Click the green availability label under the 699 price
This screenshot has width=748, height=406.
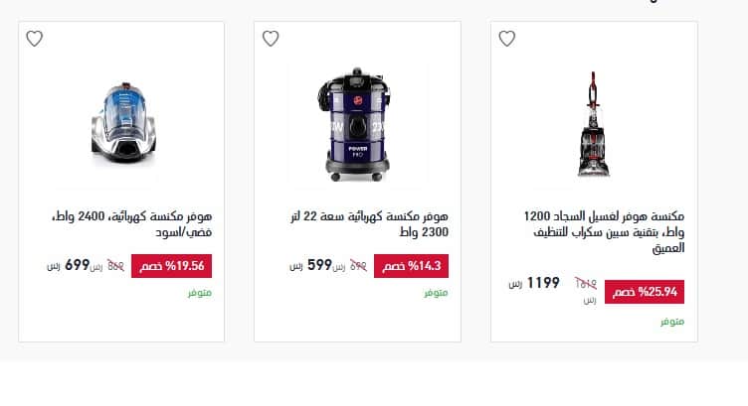(x=199, y=293)
